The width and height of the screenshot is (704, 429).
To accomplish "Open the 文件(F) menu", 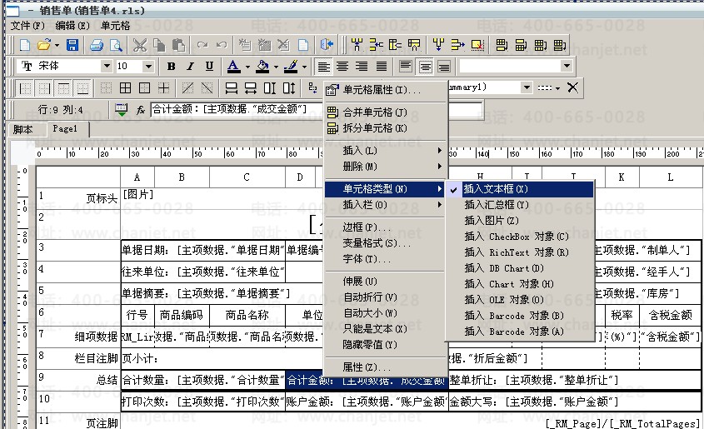I will click(x=27, y=26).
